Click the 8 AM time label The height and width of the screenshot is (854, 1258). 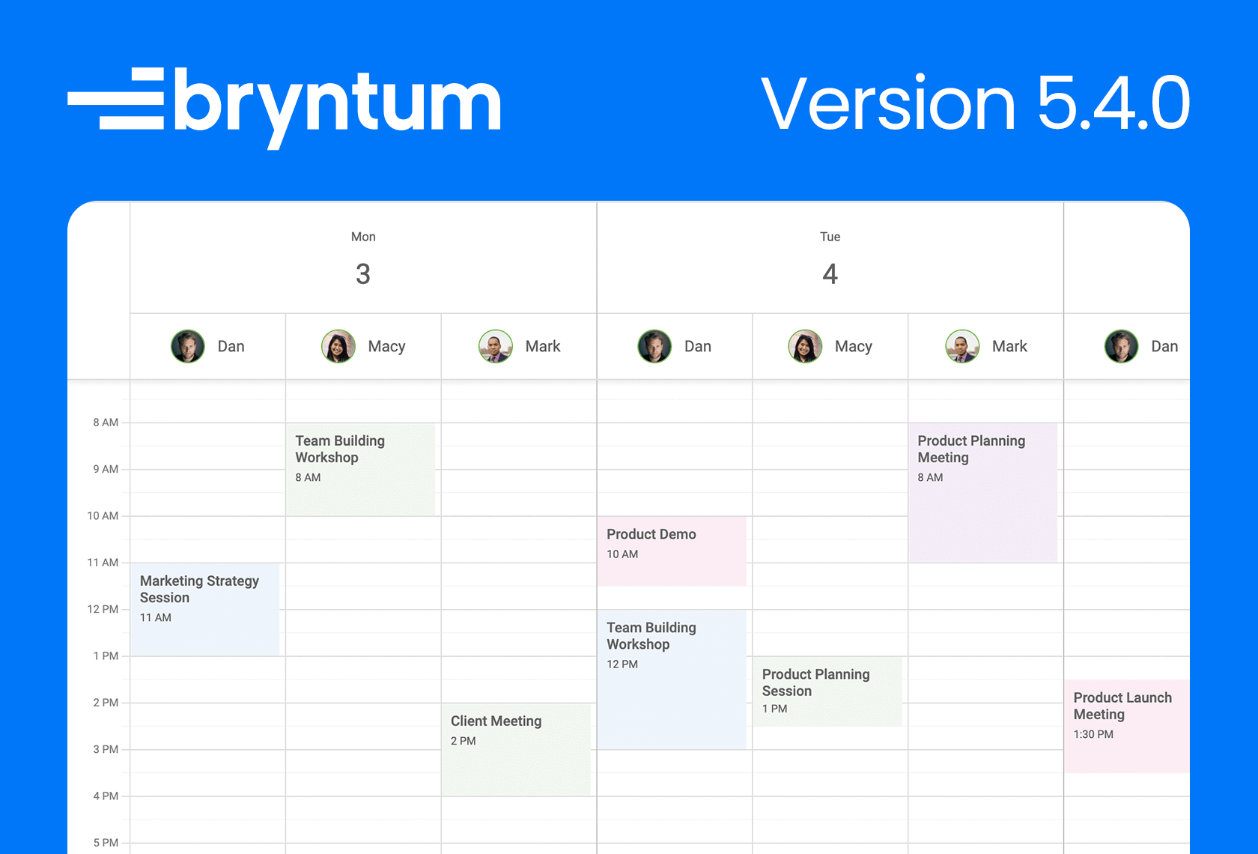(106, 423)
